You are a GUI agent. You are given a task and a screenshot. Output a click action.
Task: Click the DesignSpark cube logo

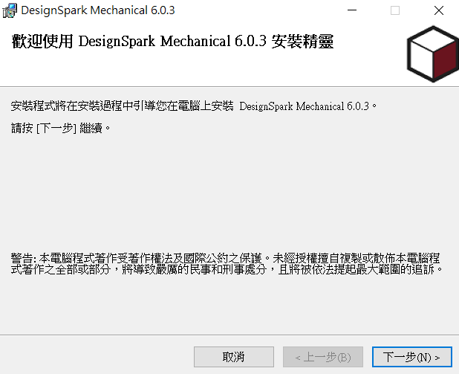click(433, 54)
